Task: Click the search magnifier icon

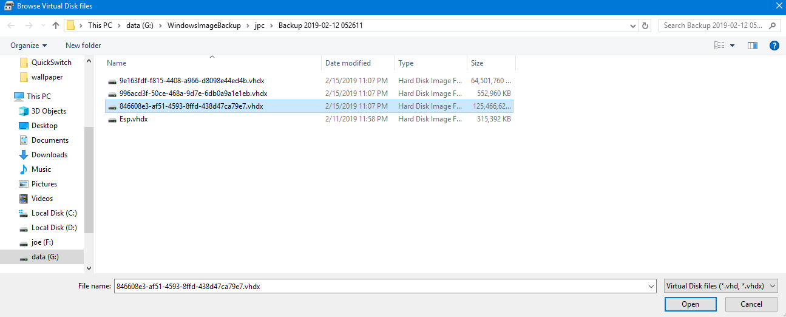Action: 773,26
